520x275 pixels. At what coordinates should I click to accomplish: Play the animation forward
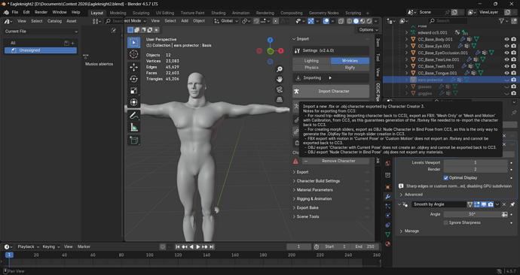click(x=198, y=246)
